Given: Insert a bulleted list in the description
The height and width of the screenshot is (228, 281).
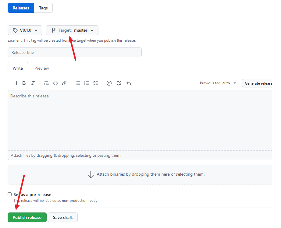Looking at the screenshot, I should pyautogui.click(x=78, y=83).
